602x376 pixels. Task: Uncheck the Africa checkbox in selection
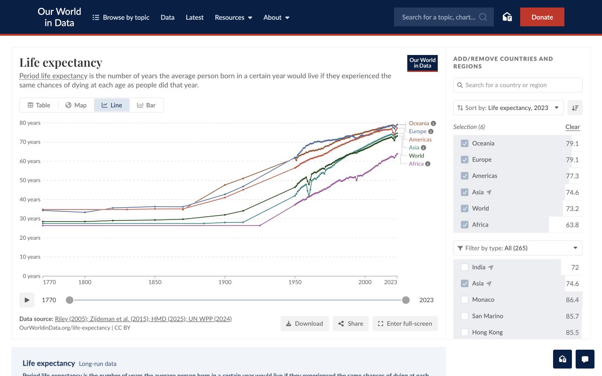(465, 225)
